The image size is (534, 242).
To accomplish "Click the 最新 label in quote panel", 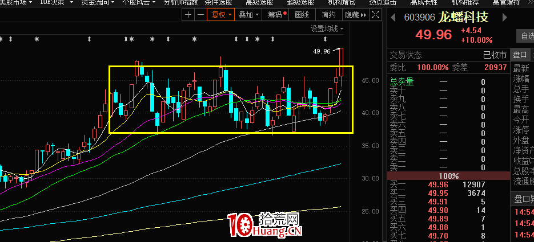I will 521,68.
